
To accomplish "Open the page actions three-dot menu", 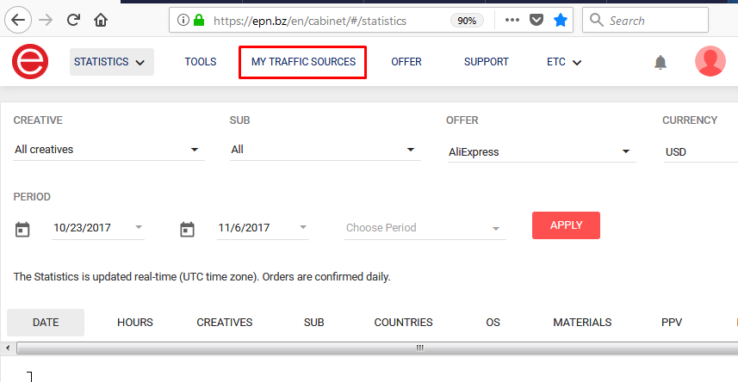I will point(512,20).
